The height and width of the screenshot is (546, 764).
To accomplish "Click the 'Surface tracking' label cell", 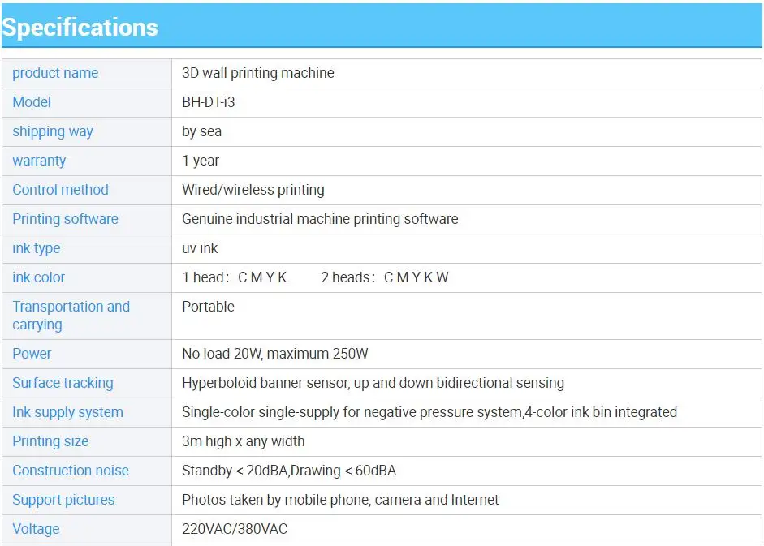I will 63,383.
